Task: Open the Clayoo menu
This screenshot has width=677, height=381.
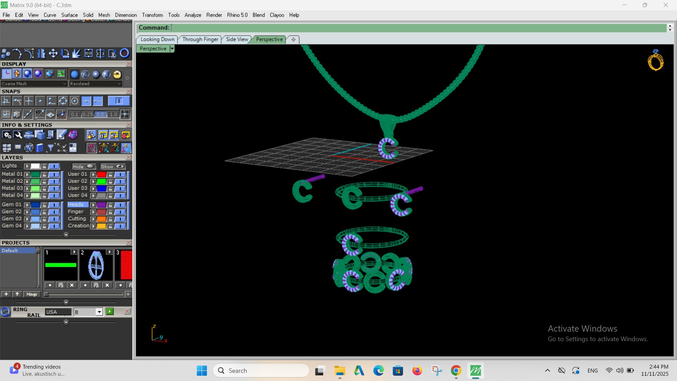Action: click(x=277, y=15)
